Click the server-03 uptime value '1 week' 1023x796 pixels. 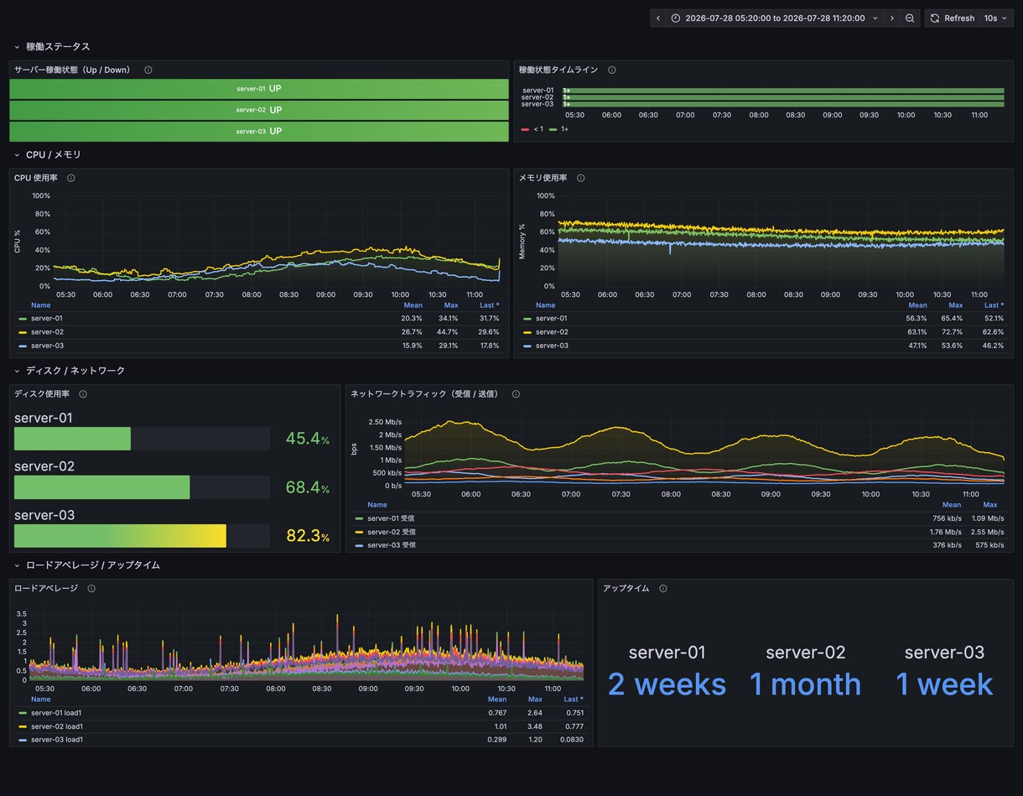tap(944, 684)
